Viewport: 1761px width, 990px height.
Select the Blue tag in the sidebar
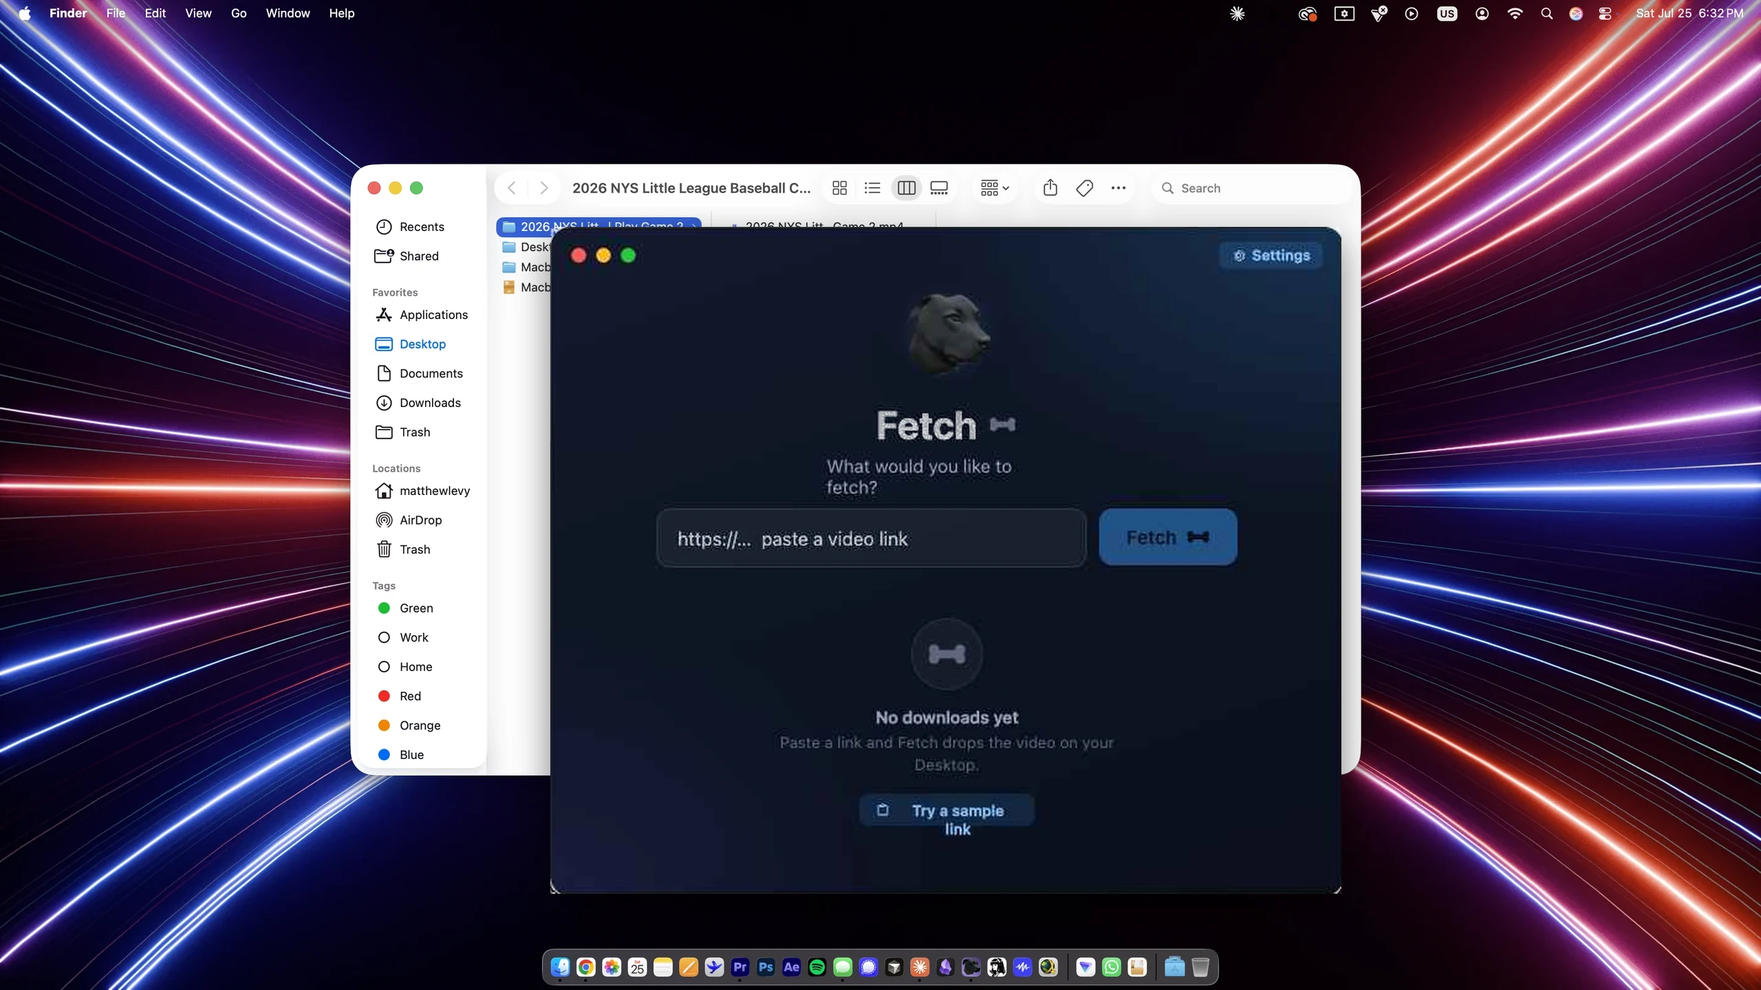(x=411, y=754)
